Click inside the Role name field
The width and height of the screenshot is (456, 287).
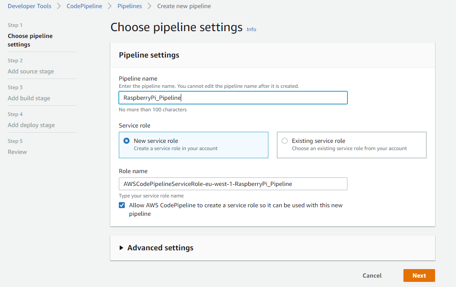pyautogui.click(x=233, y=184)
